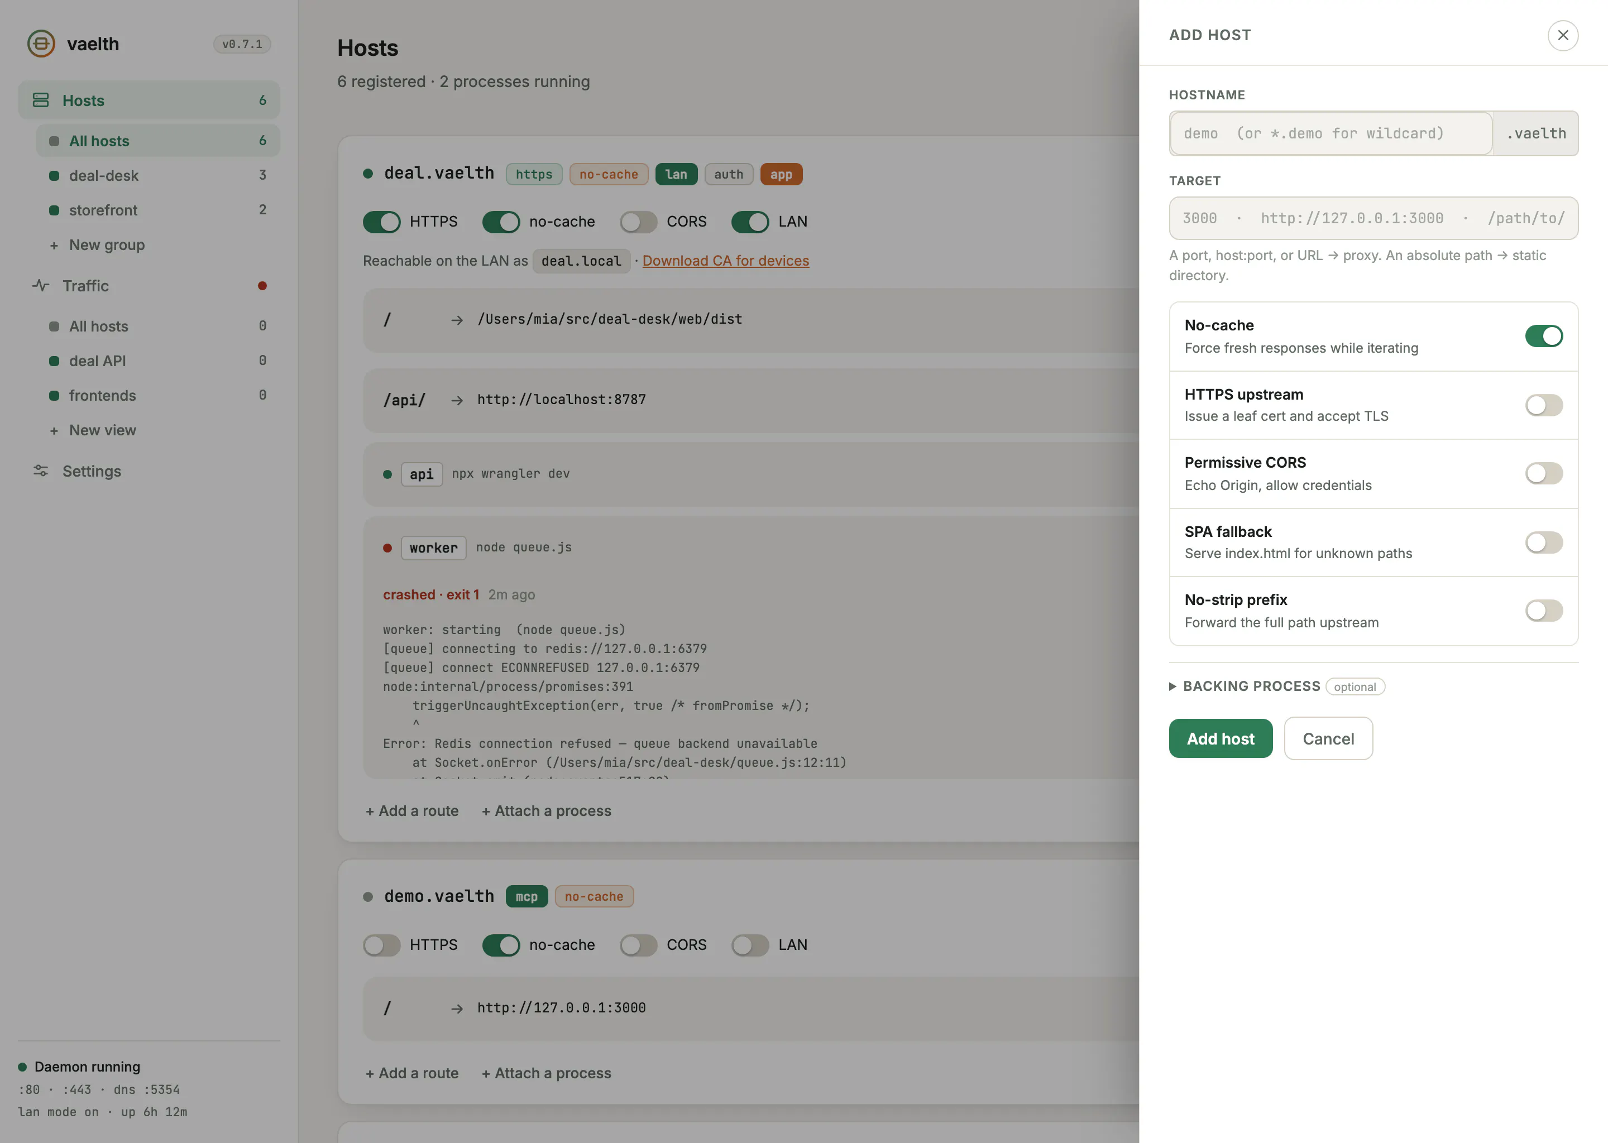The width and height of the screenshot is (1608, 1143).
Task: Click the orange app tag on deal.vaelth
Action: [781, 174]
